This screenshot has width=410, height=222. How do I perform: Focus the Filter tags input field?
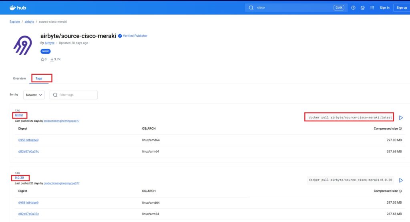(x=74, y=95)
